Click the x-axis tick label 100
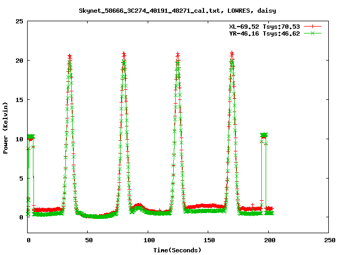 [x=149, y=240]
